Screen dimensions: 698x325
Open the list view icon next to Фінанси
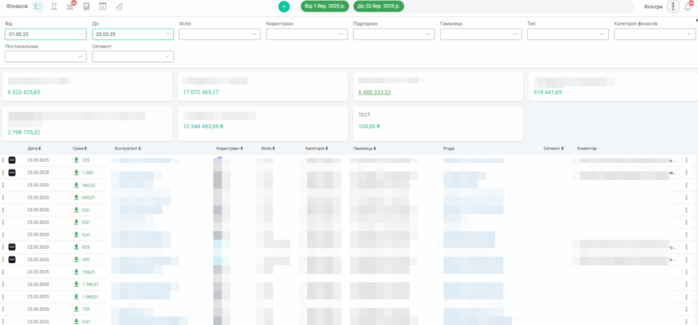tap(38, 6)
